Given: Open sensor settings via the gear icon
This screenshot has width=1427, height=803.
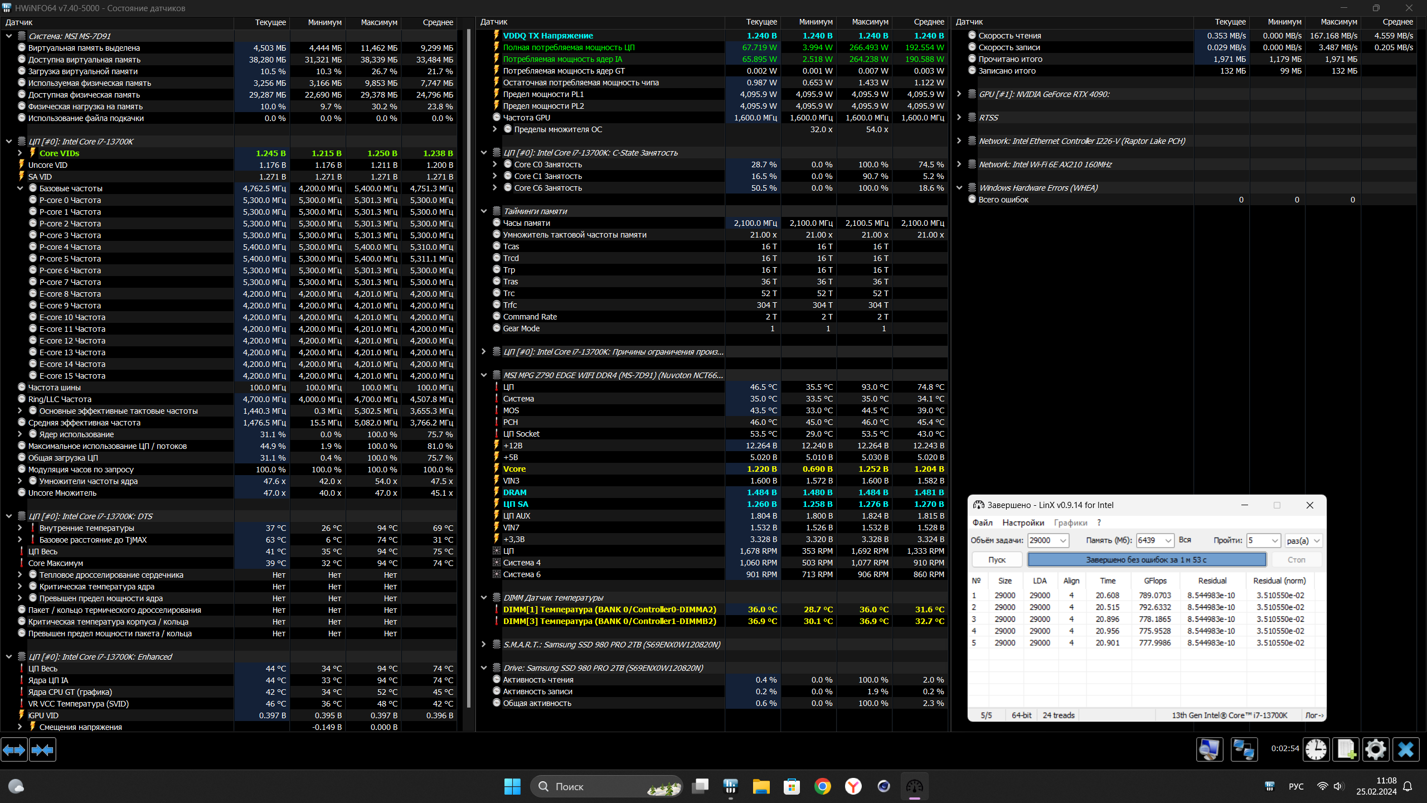Looking at the screenshot, I should tap(1375, 749).
